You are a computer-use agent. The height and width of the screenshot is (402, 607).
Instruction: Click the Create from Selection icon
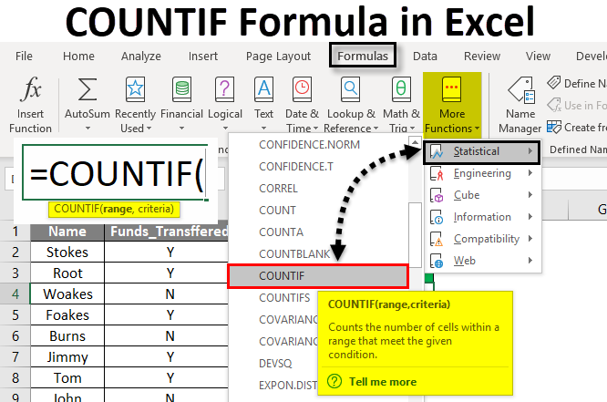pos(554,127)
